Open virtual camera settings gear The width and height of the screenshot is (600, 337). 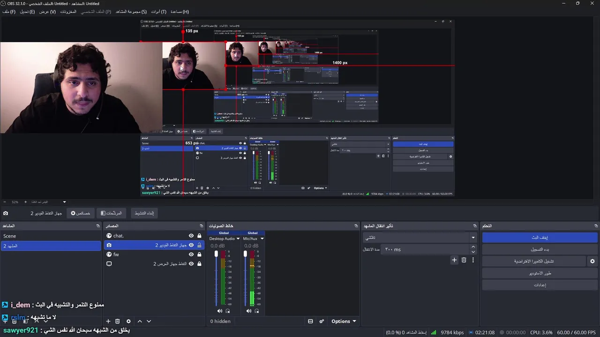point(592,261)
